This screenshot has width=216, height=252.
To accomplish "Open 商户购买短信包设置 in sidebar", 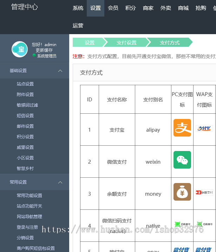I will click(x=36, y=248).
